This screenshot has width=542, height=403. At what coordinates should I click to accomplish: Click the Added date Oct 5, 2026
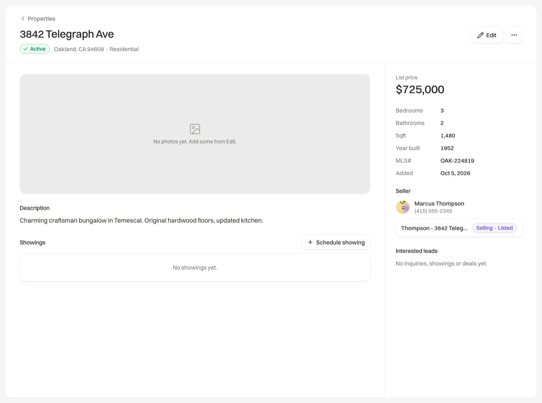[455, 173]
